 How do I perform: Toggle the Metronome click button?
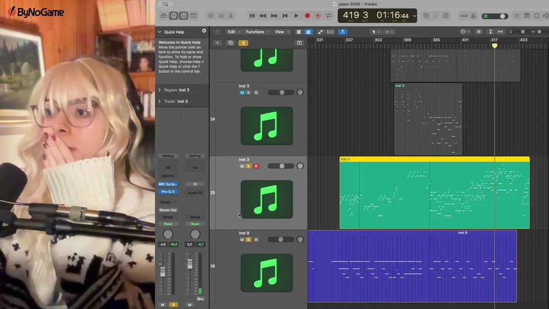point(474,16)
